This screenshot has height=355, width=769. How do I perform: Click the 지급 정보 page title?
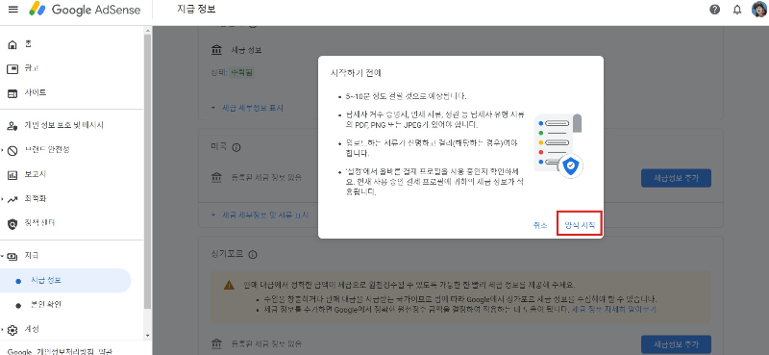click(196, 9)
